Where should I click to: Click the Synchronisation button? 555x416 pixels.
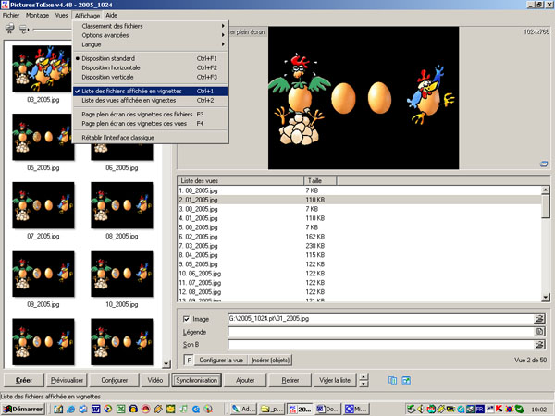196,380
